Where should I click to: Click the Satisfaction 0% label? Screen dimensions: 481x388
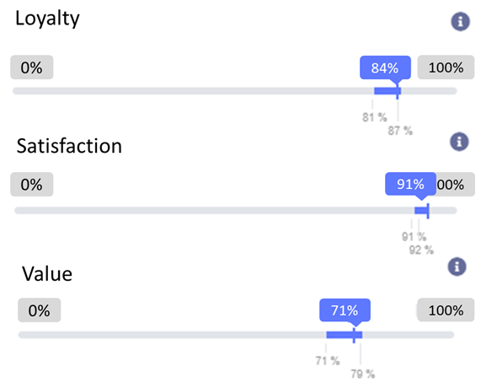click(32, 185)
